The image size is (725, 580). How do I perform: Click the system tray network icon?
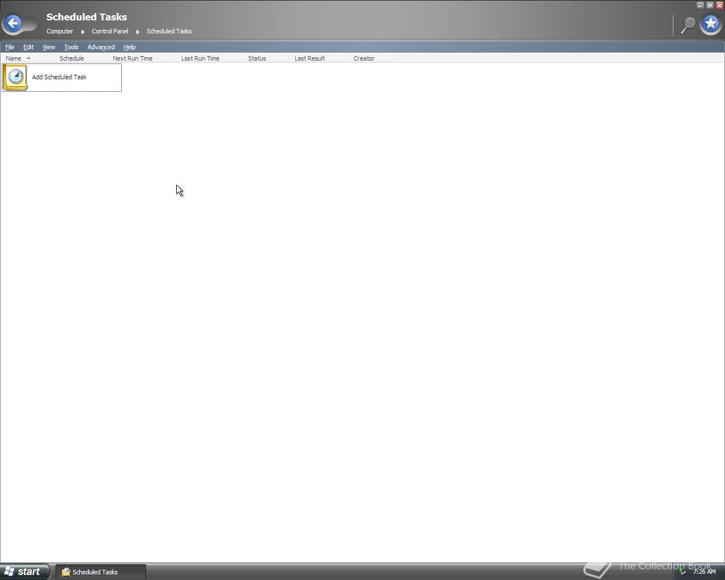683,572
